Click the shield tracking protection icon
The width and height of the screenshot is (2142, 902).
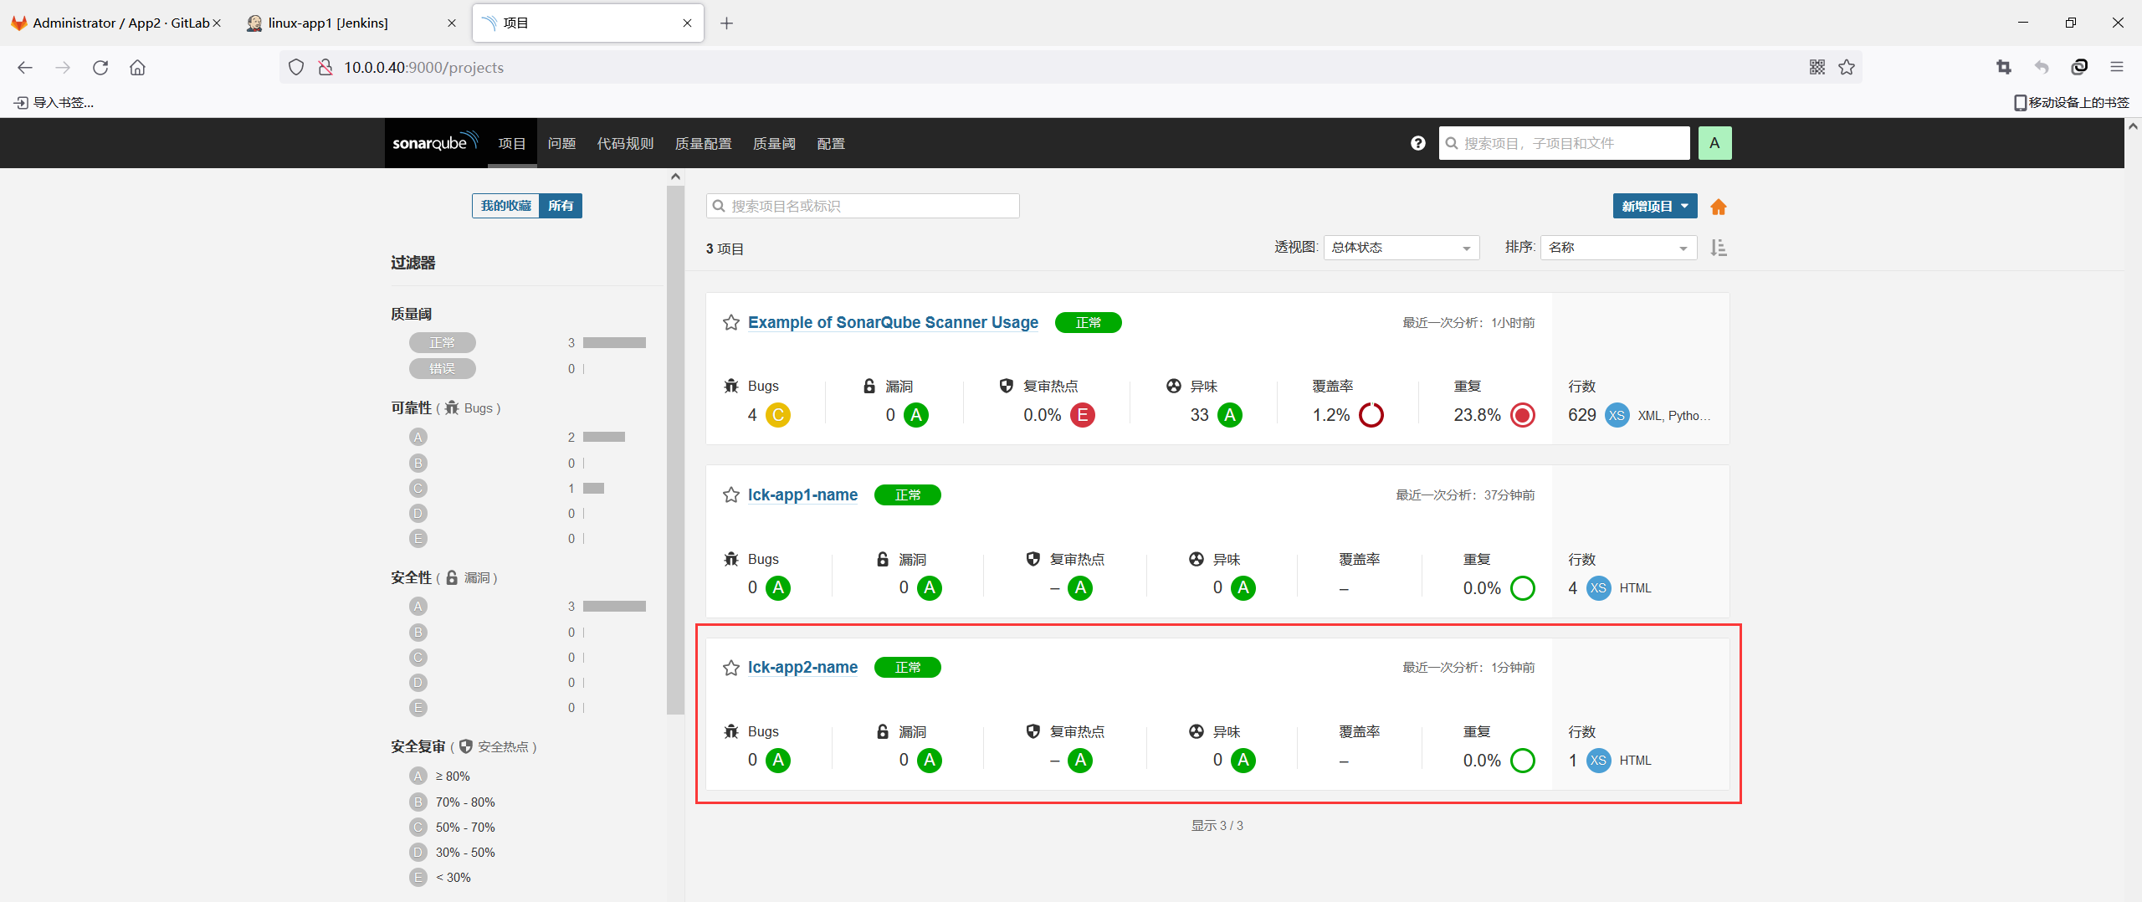click(x=296, y=68)
